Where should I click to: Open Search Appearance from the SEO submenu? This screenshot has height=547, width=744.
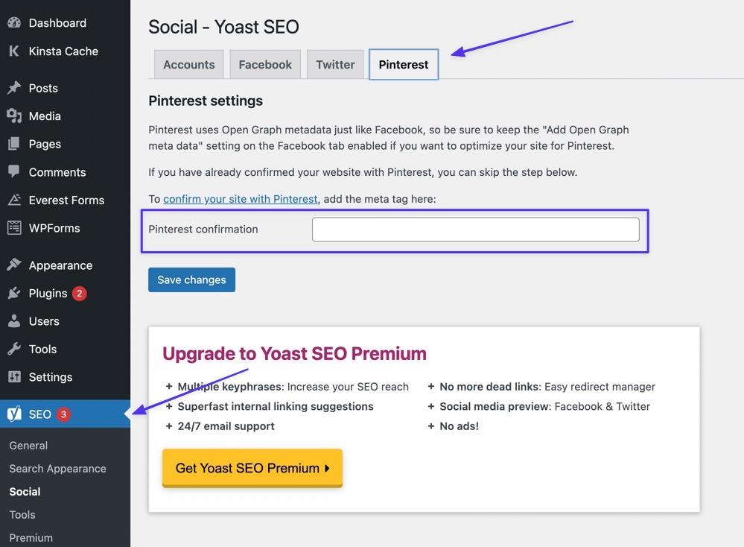(57, 468)
